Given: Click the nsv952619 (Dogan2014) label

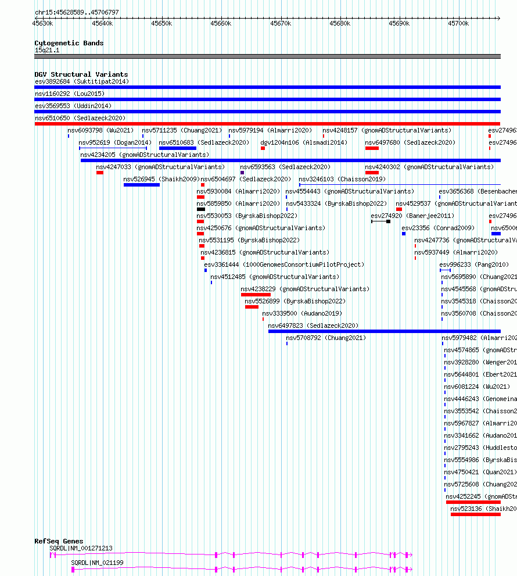Looking at the screenshot, I should pyautogui.click(x=115, y=142).
